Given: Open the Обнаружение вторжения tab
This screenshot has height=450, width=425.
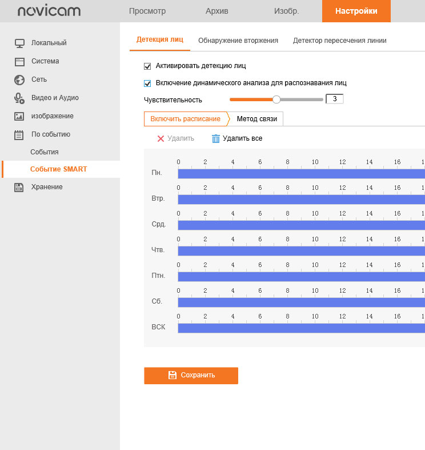Looking at the screenshot, I should point(238,41).
